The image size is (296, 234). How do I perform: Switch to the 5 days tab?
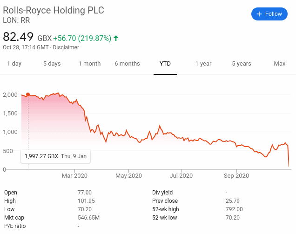pos(52,64)
